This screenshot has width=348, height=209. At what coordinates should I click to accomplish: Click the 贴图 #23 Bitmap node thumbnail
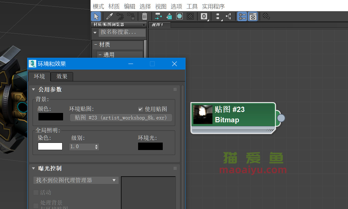(x=203, y=114)
